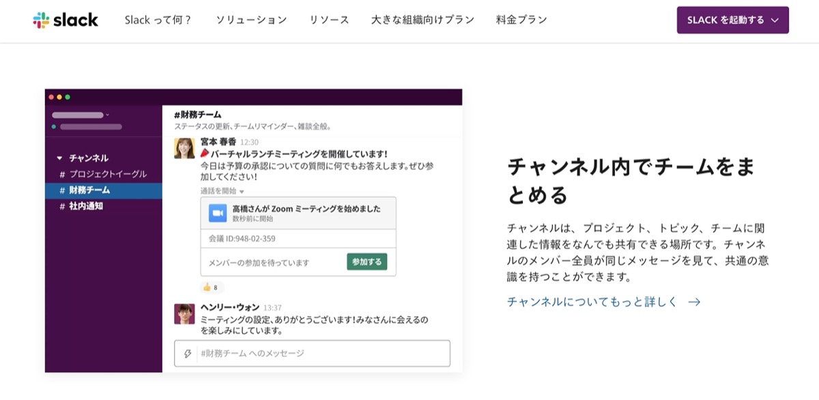This screenshot has height=400, width=819.
Task: Expand the 通話を開始 dropdown
Action: point(222,191)
